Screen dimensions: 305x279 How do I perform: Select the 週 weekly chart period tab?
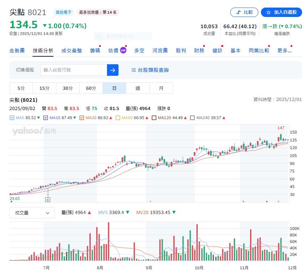[138, 88]
